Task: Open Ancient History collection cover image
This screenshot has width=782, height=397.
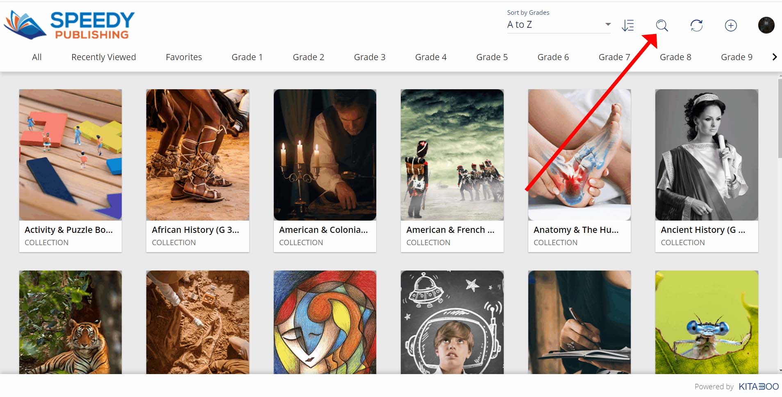Action: click(707, 155)
